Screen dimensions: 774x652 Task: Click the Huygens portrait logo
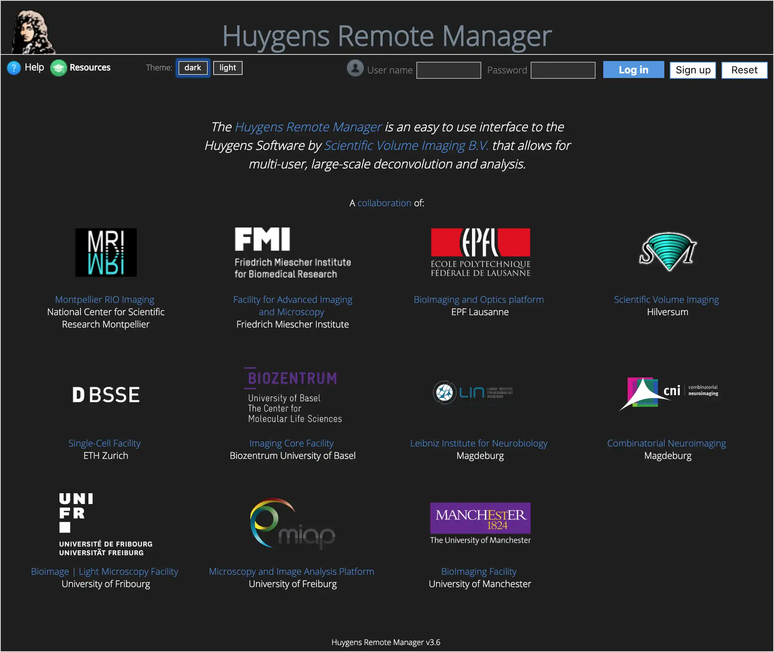(32, 32)
